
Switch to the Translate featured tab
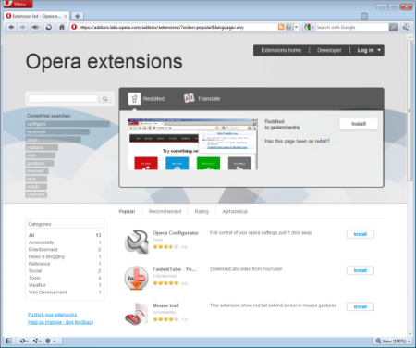tap(202, 99)
